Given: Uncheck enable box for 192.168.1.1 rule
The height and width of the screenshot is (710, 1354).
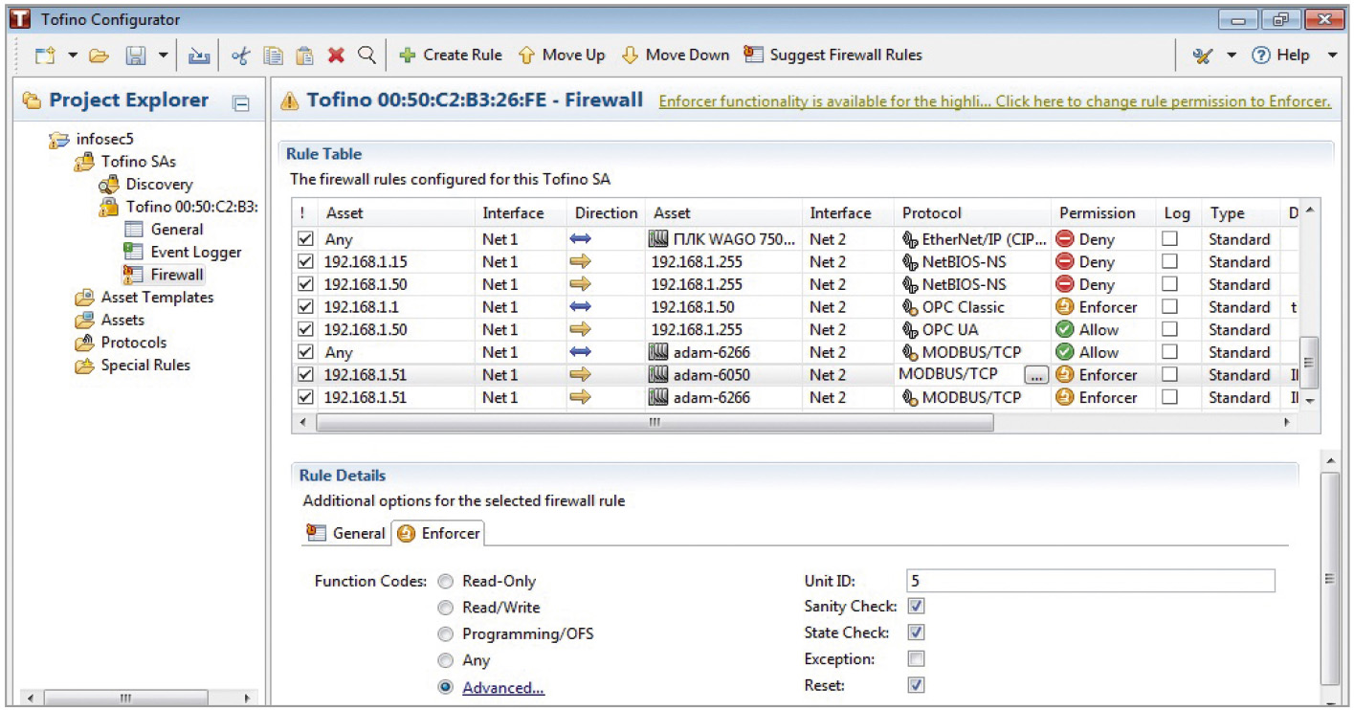Looking at the screenshot, I should pos(305,307).
